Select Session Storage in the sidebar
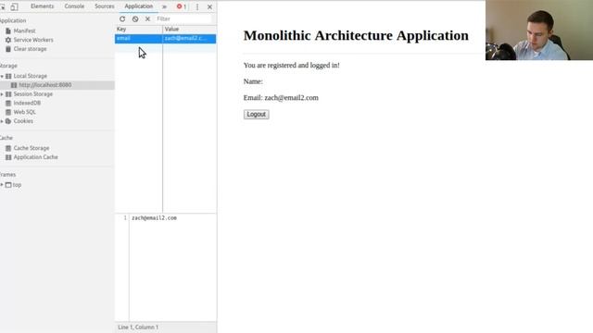Screen dimensions: 593x333 coord(33,94)
